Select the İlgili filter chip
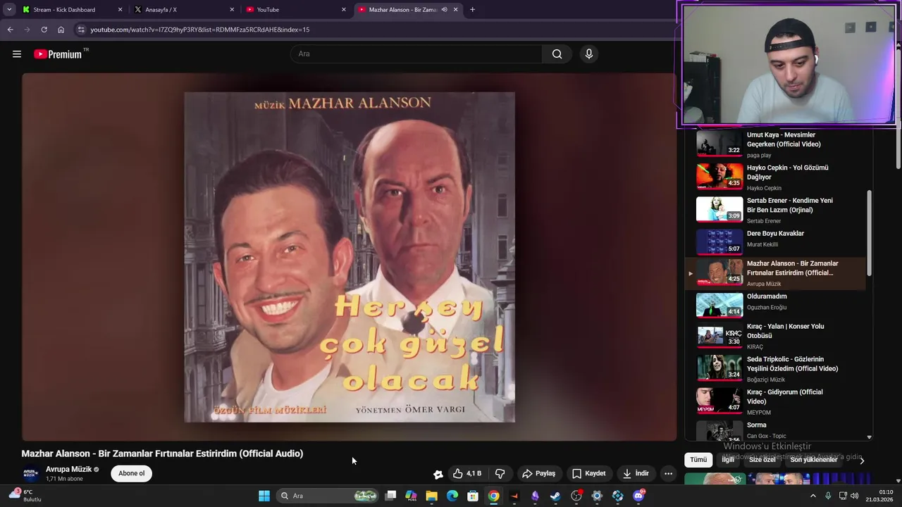This screenshot has width=902, height=507. tap(728, 460)
